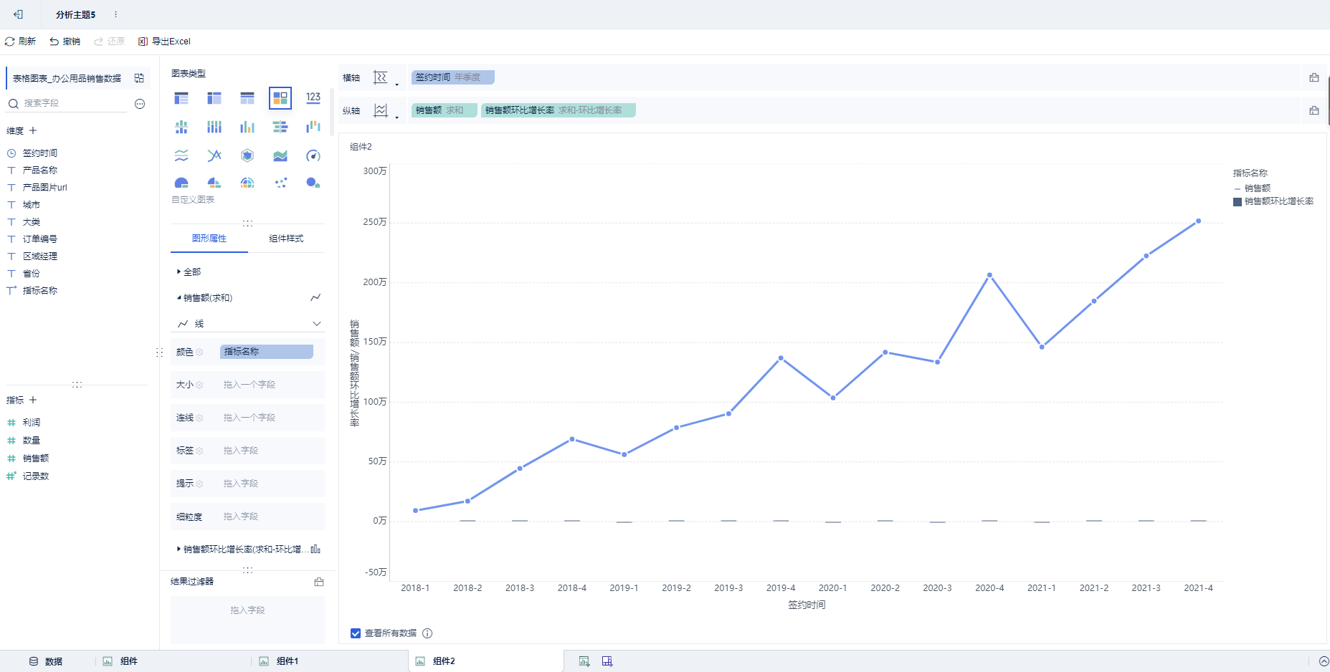Screen dimensions: 1330x672
Task: Click the 刷新 refresh button
Action: 21,42
